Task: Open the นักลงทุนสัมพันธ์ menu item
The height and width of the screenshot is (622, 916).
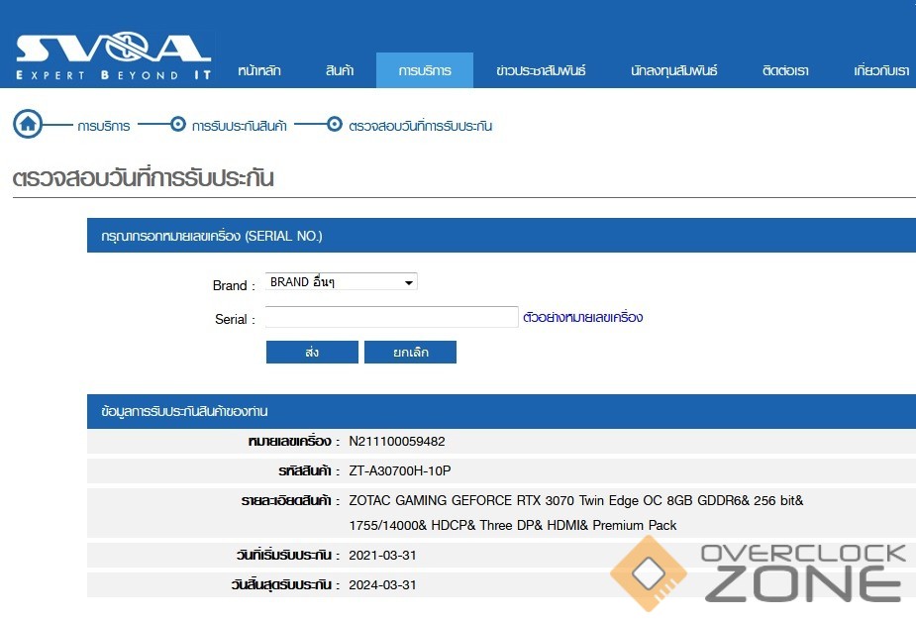Action: (x=673, y=70)
